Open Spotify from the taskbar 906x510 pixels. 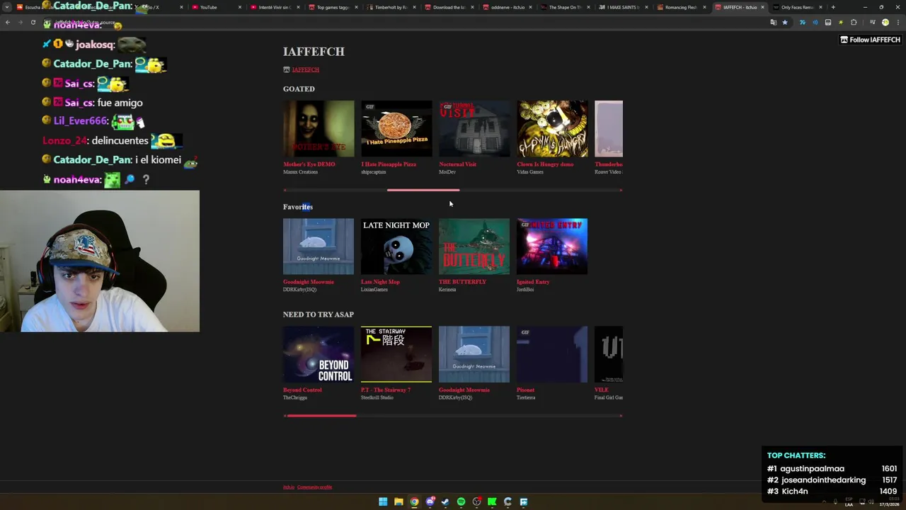click(461, 501)
